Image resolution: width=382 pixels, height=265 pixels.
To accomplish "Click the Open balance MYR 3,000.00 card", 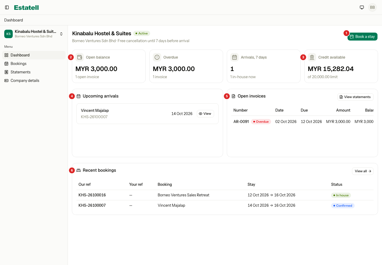I will (x=109, y=66).
